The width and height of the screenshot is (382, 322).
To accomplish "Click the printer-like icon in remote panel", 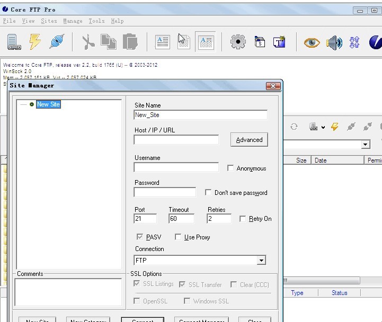I will point(313,127).
